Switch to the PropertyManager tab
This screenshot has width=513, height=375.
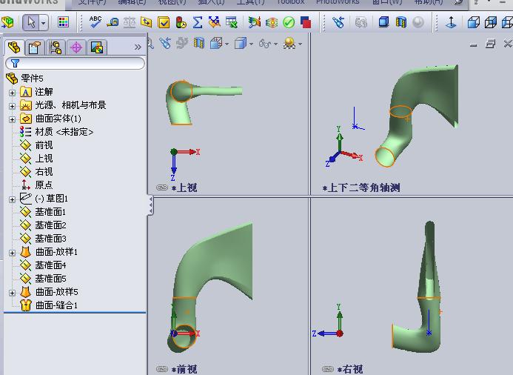coord(35,48)
